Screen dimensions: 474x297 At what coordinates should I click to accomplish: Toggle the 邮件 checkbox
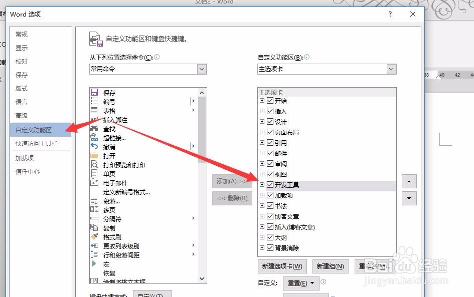[270, 153]
